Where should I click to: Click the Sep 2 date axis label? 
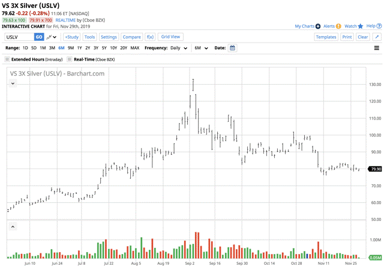tap(190, 264)
